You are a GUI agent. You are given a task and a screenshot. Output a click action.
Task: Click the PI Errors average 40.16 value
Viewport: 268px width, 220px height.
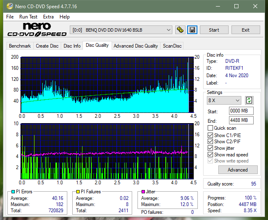[x=57, y=198]
